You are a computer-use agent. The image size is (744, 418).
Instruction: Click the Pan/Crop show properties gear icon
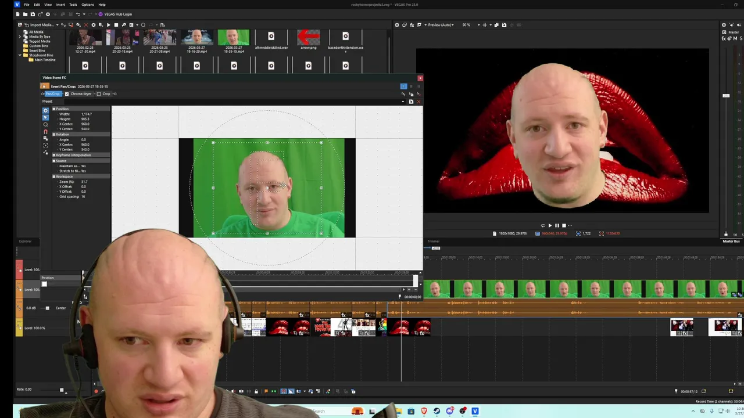45,110
